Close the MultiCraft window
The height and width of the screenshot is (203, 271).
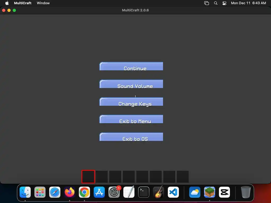4,10
